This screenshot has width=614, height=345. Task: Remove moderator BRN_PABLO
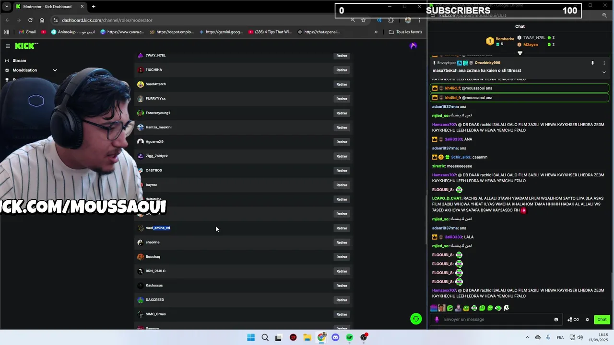(342, 271)
